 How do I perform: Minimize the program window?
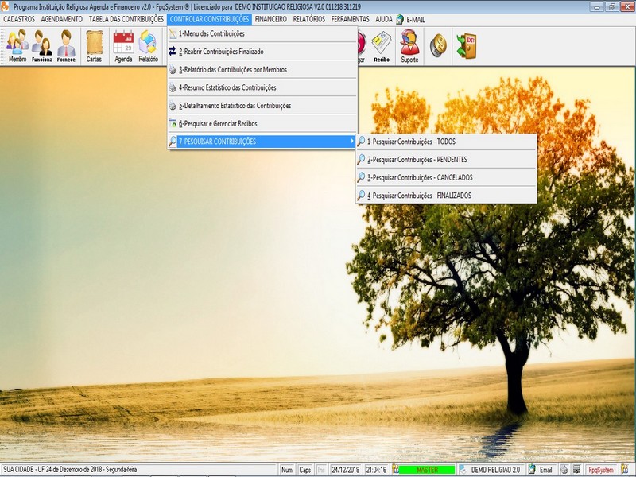[596, 6]
